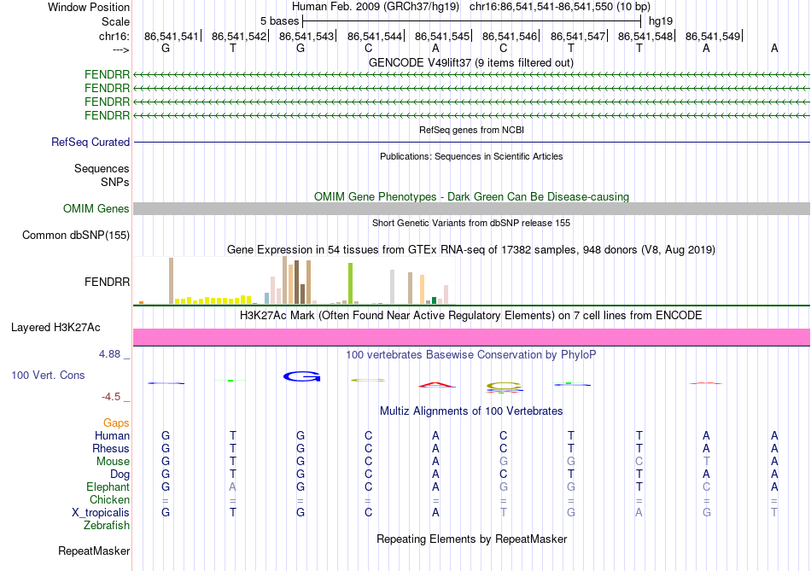Click the RefSeq Curated track label
This screenshot has width=811, height=571.
90,142
